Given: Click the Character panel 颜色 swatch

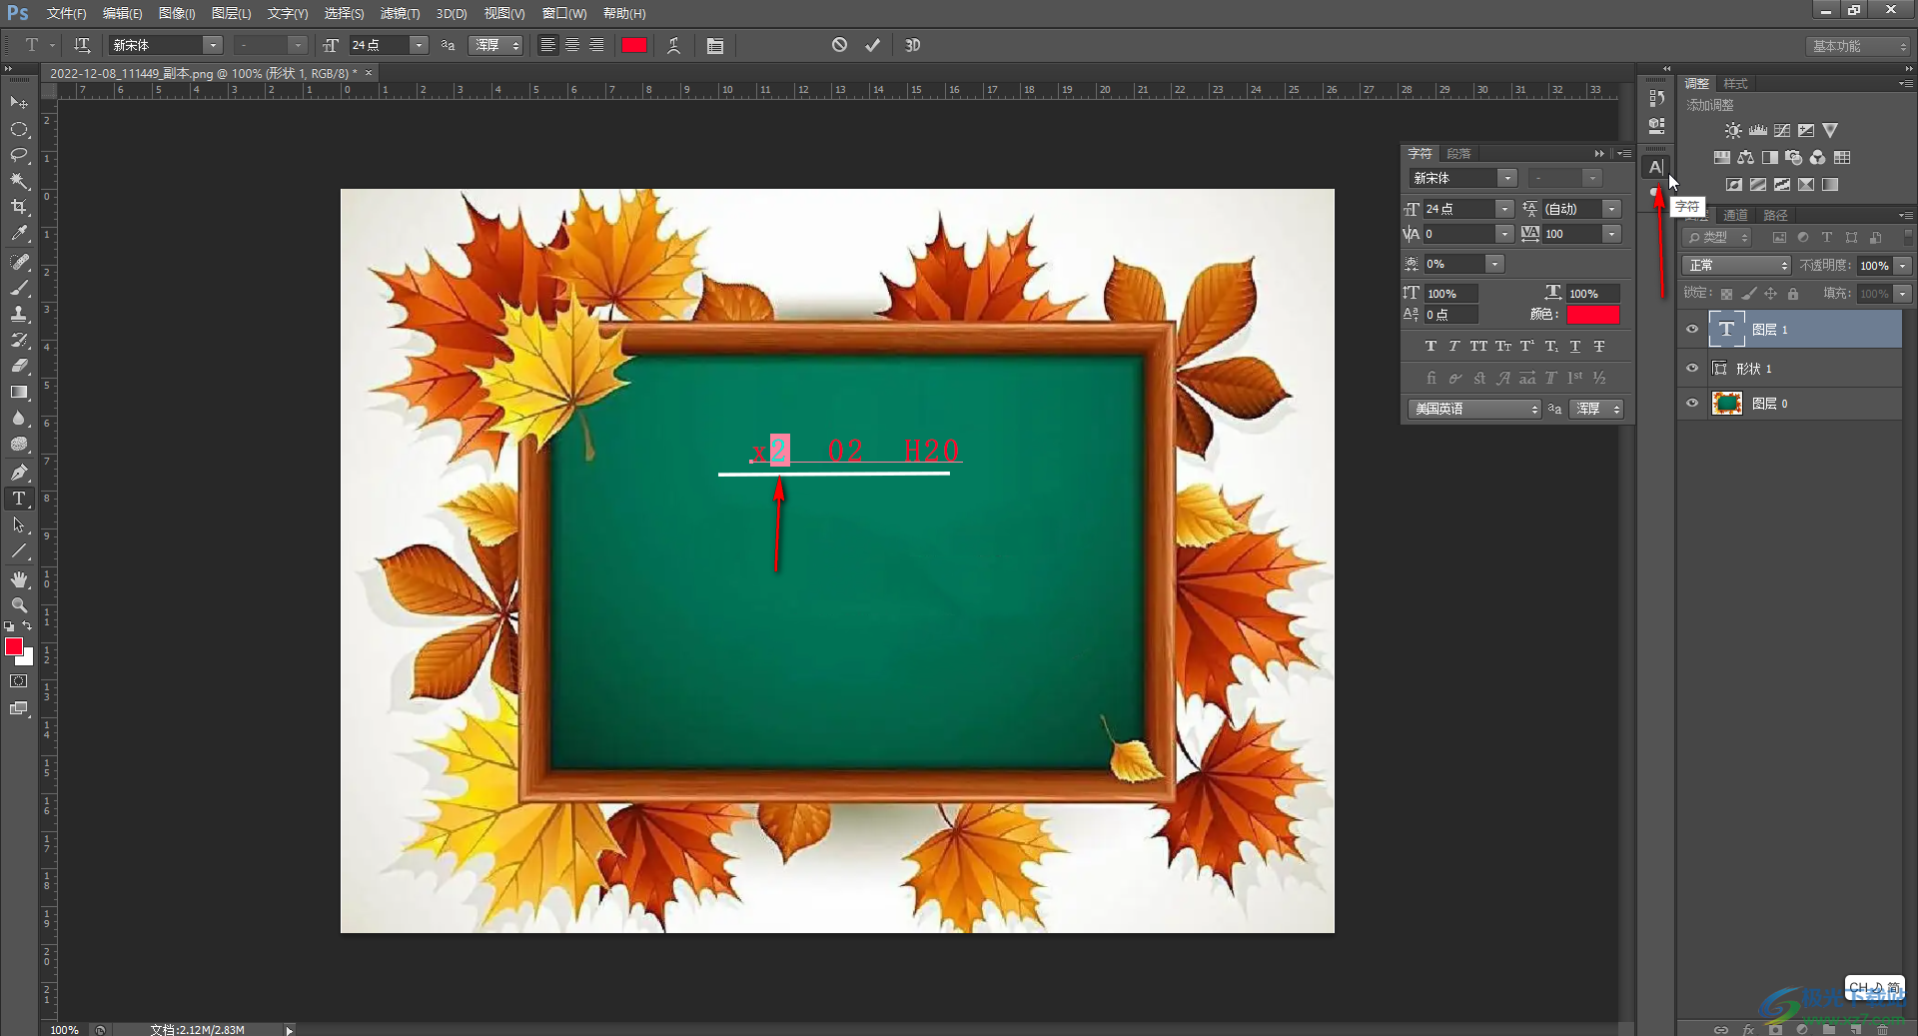Looking at the screenshot, I should pyautogui.click(x=1593, y=314).
